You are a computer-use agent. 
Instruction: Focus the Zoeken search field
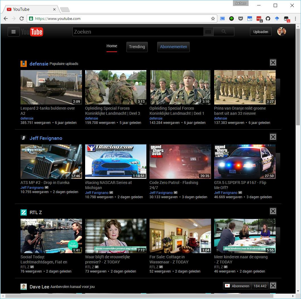point(138,32)
